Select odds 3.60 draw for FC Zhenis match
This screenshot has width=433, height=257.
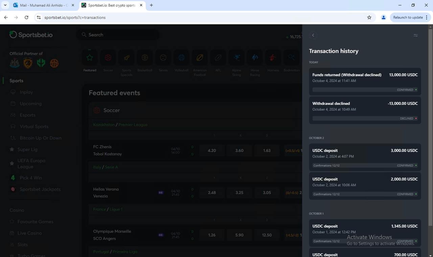[239, 150]
